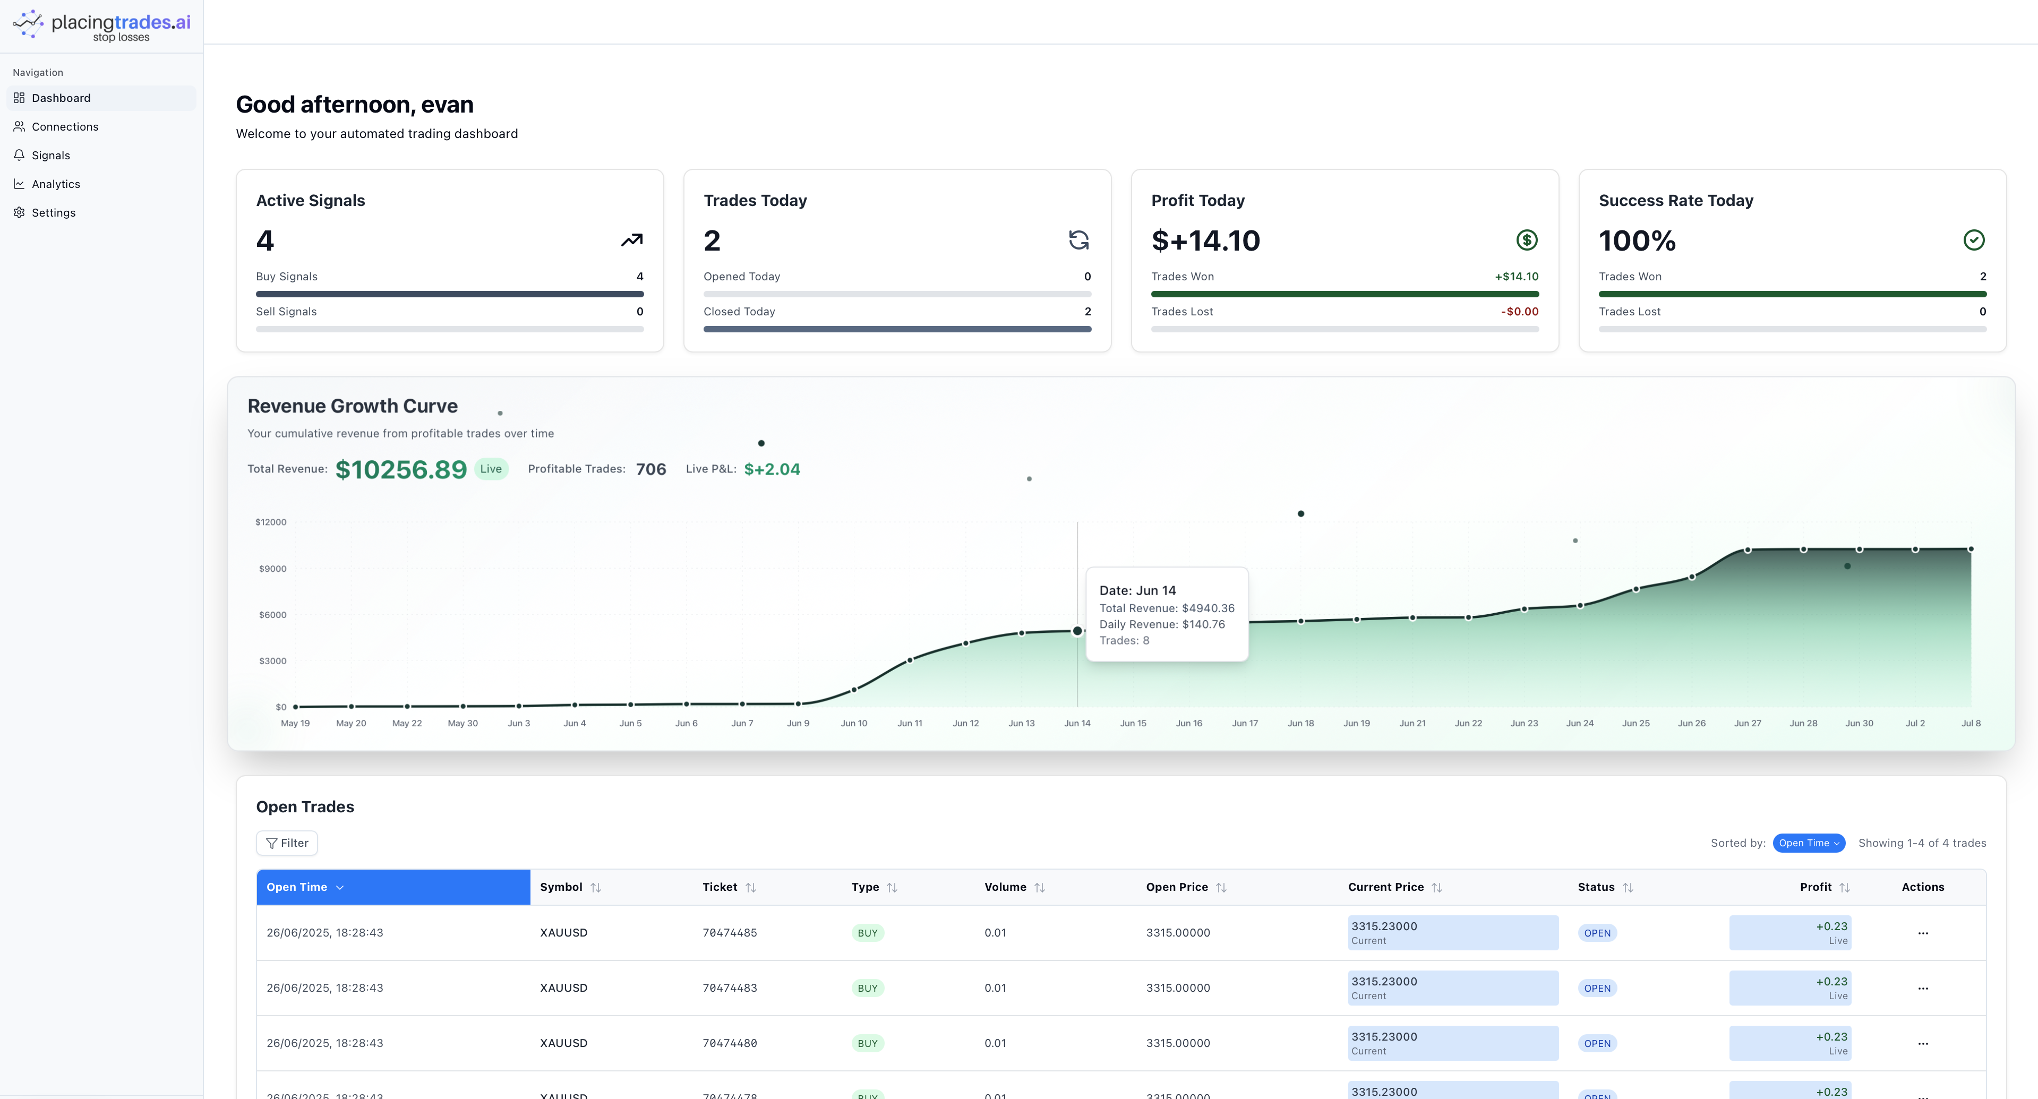Image resolution: width=2038 pixels, height=1099 pixels.
Task: Open Dashboard in navigation
Action: point(101,98)
